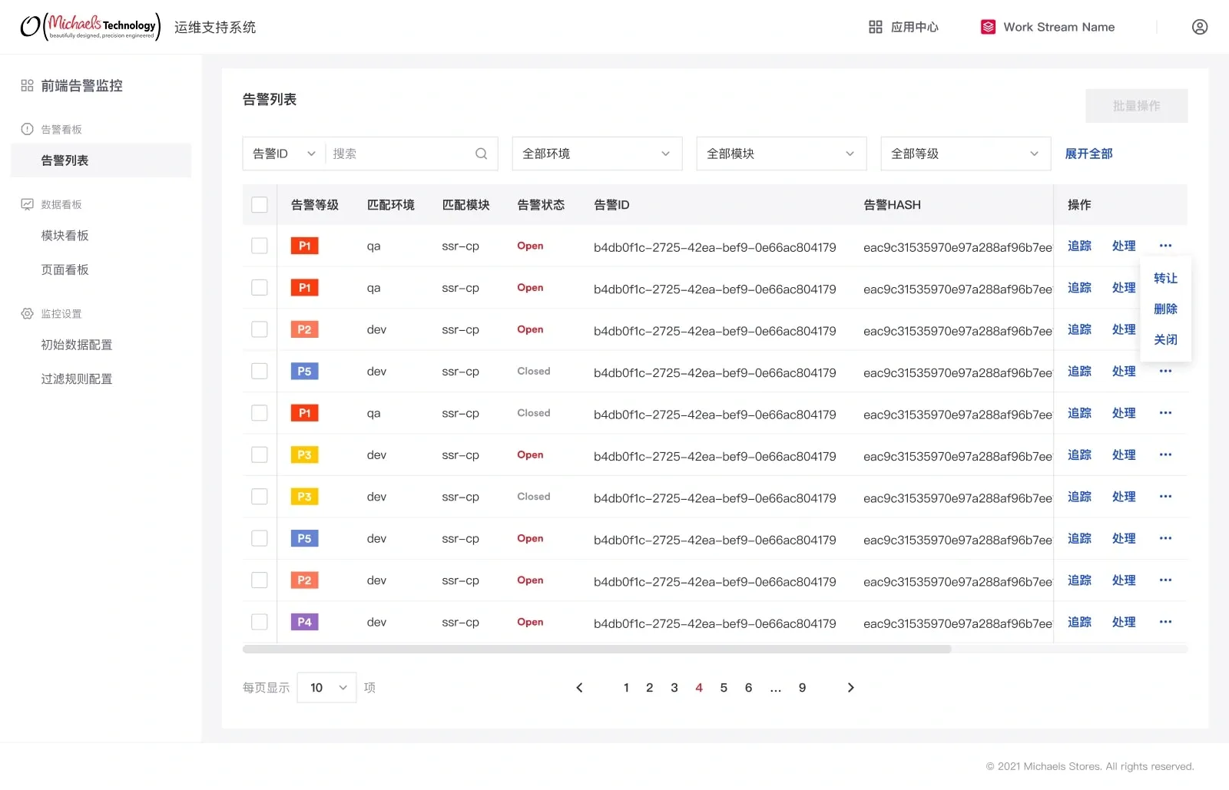Expand the 全部环境 dropdown
The height and width of the screenshot is (790, 1229).
click(597, 154)
